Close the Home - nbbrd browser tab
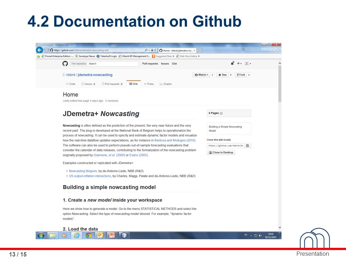Image resolution: width=346 pixels, height=259 pixels. (x=194, y=50)
